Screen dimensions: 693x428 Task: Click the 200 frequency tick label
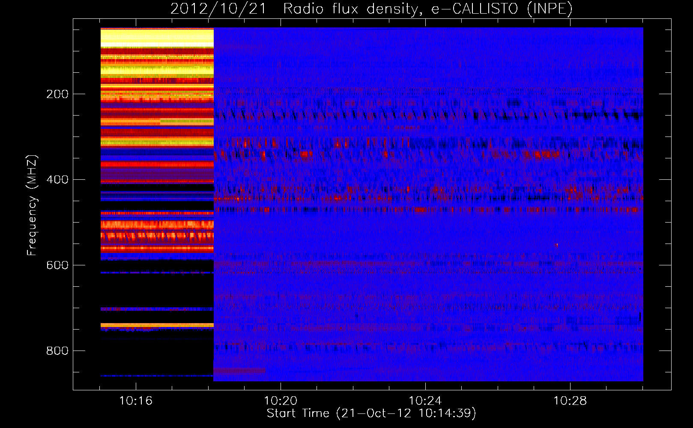point(57,94)
